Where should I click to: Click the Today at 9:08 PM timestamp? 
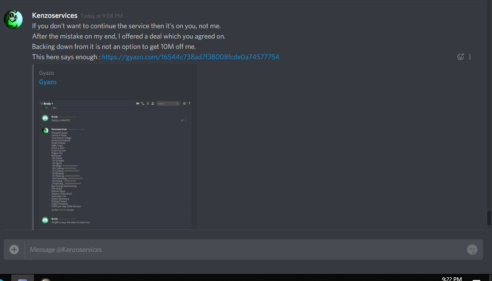click(101, 16)
